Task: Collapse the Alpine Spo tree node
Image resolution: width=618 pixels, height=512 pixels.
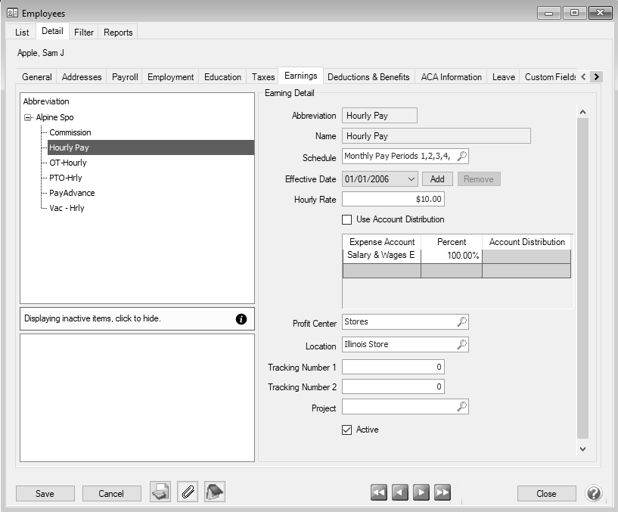Action: 28,117
